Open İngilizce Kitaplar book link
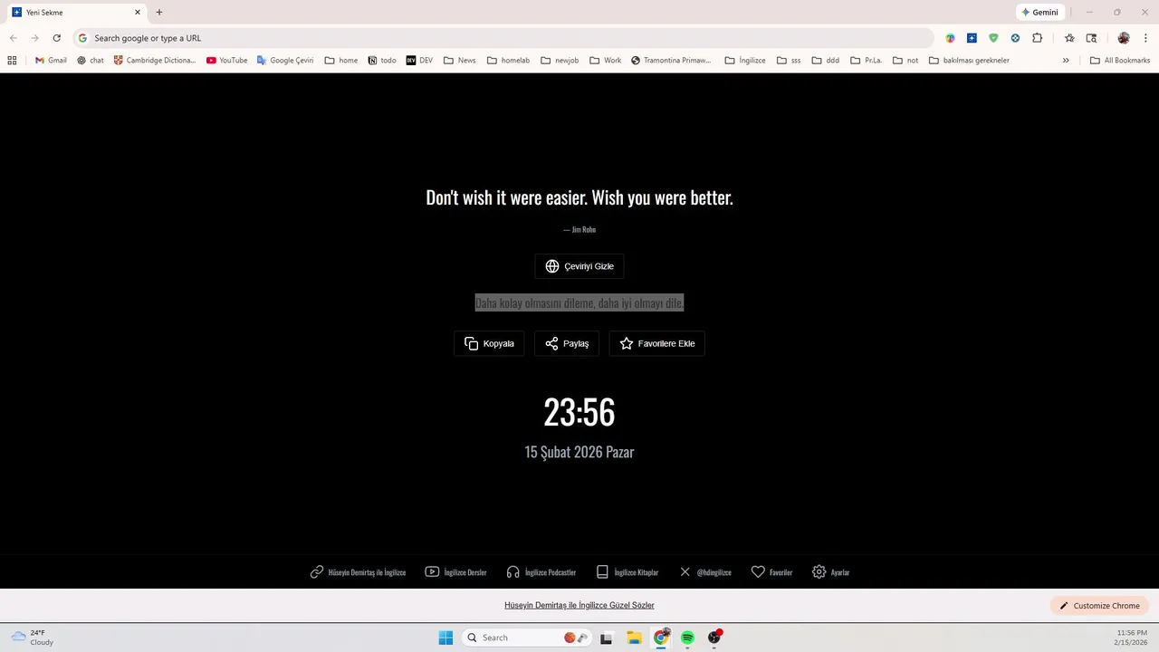Viewport: 1159px width, 652px height. [627, 572]
